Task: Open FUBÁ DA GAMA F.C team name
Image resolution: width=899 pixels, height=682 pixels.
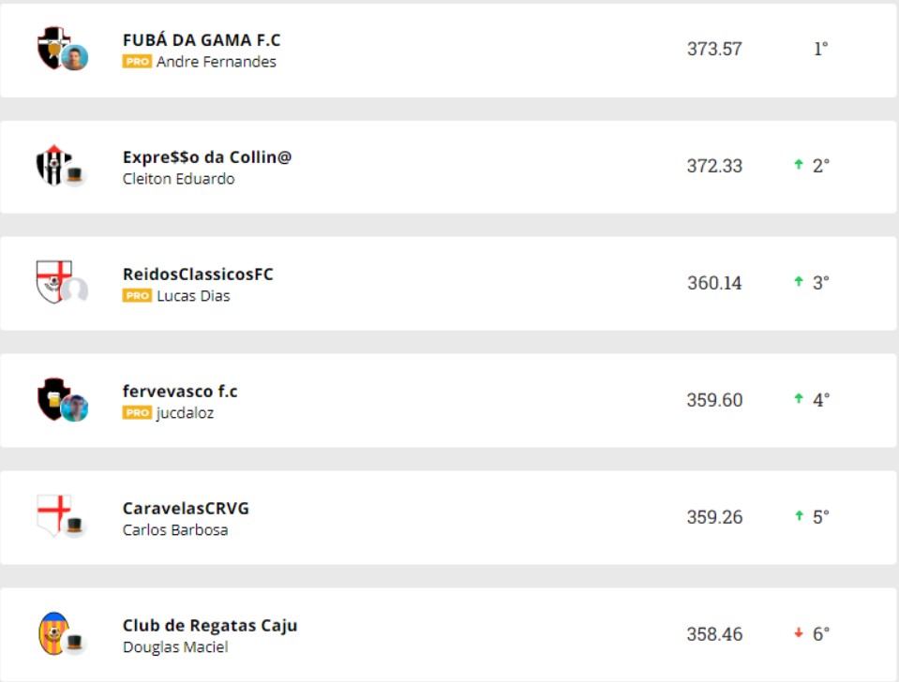Action: pyautogui.click(x=202, y=40)
